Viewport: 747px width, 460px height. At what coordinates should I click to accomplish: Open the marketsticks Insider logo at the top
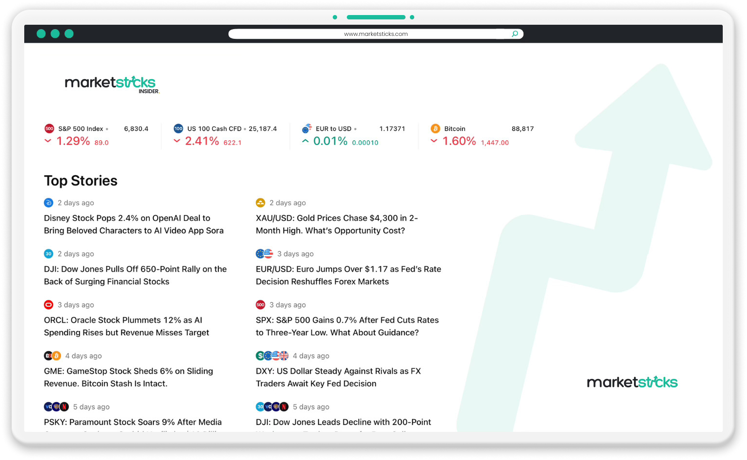click(x=112, y=84)
